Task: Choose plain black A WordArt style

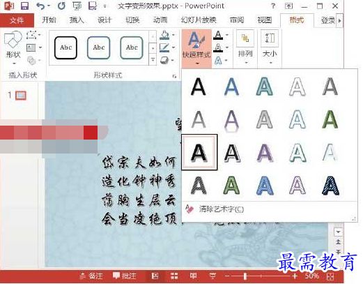Action: pyautogui.click(x=198, y=87)
